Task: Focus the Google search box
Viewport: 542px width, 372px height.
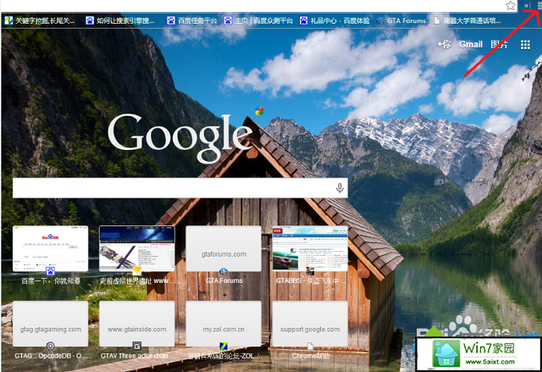Action: pos(180,188)
